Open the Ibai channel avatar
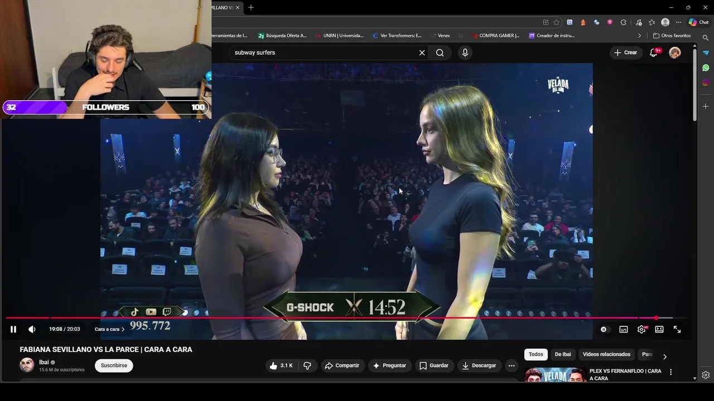 point(27,365)
